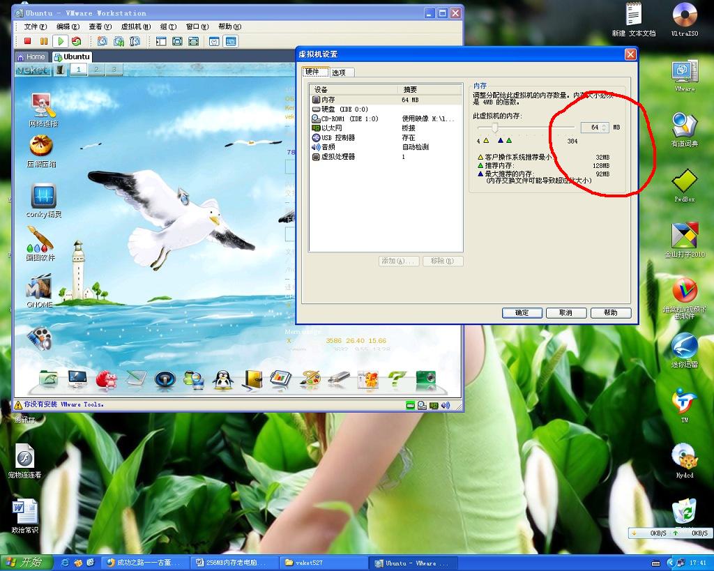
Task: Switch to guest workspace 2
Action: click(96, 70)
